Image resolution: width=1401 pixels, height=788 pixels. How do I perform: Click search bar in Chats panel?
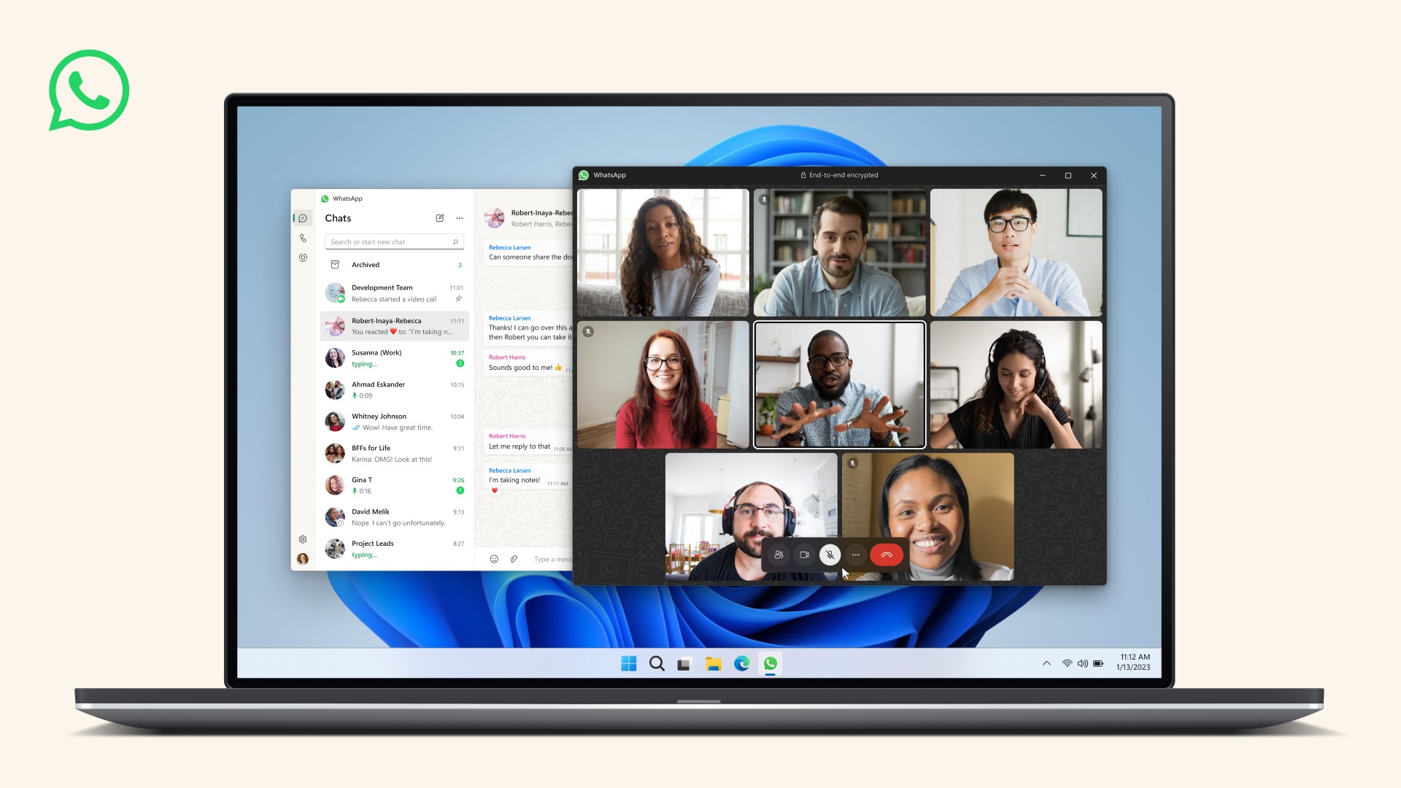[x=393, y=242]
